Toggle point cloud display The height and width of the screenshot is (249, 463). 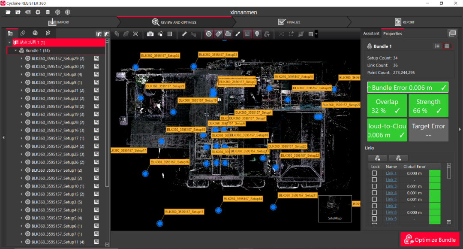click(228, 34)
